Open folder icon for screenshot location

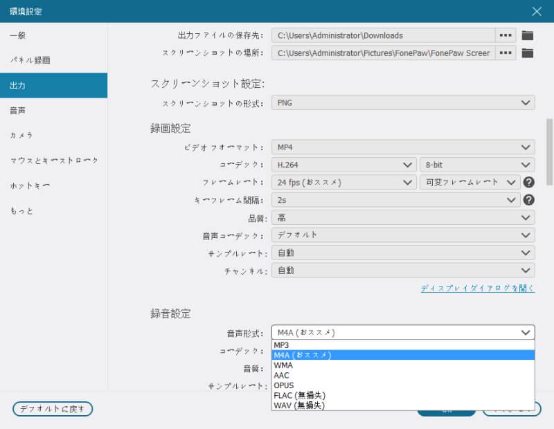tap(527, 53)
